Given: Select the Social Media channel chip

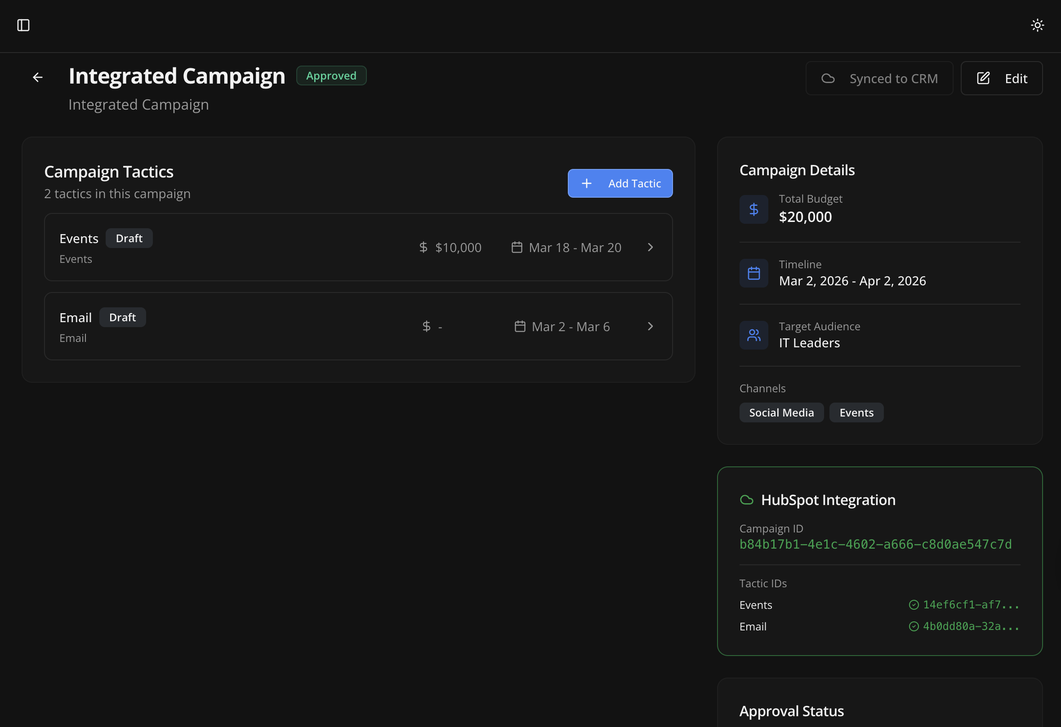Looking at the screenshot, I should pos(782,412).
